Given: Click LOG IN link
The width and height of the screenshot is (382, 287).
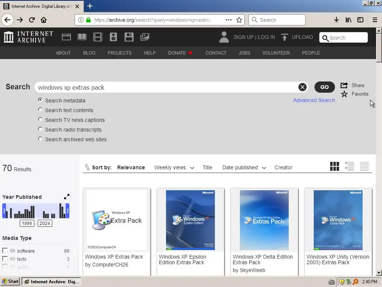Looking at the screenshot, I should pos(266,37).
